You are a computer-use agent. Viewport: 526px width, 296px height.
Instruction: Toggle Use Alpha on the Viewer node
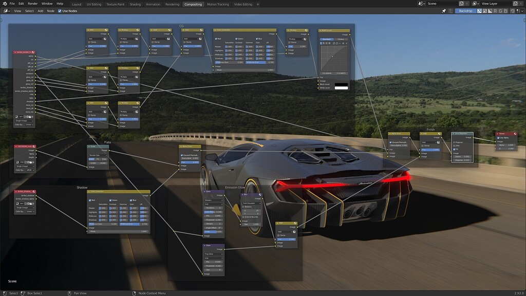(x=498, y=138)
